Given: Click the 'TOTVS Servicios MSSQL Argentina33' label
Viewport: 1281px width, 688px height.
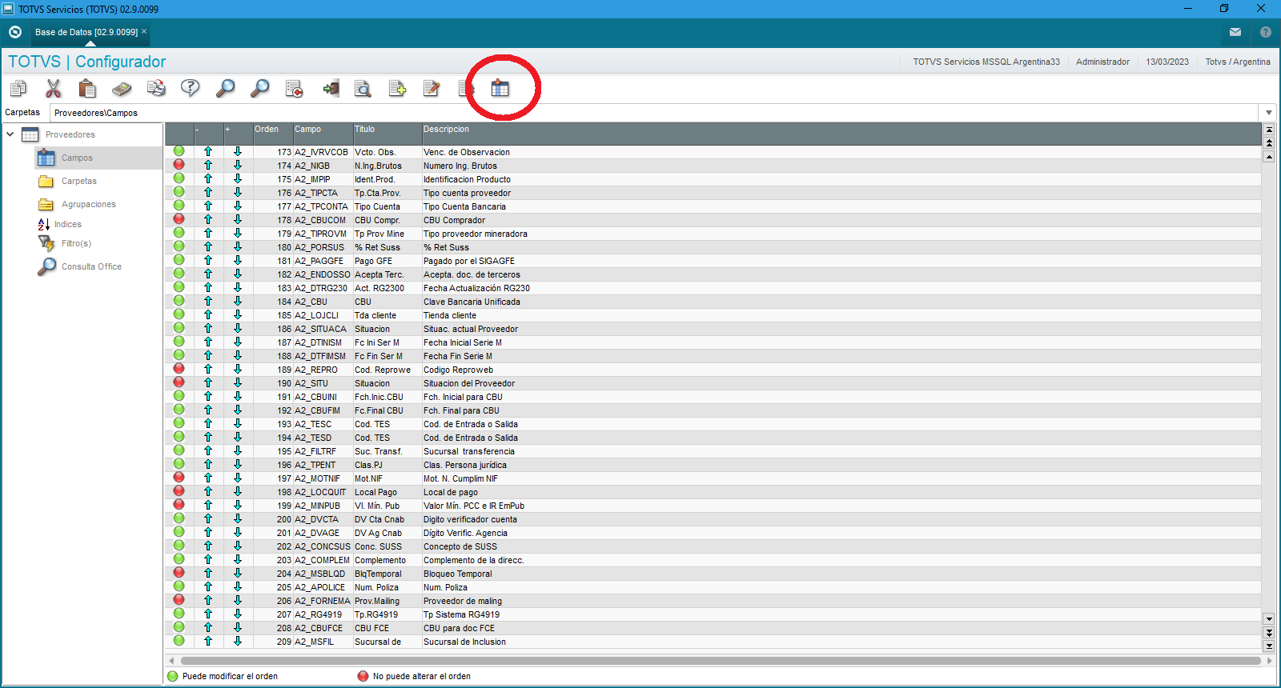Looking at the screenshot, I should 986,62.
